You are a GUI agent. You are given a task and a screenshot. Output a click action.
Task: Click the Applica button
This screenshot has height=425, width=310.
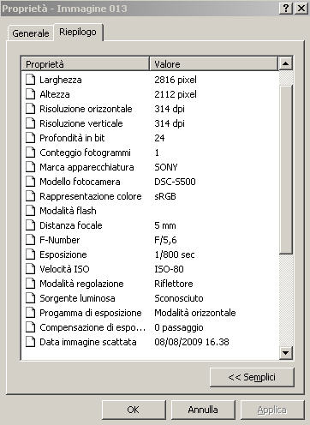[x=272, y=410]
